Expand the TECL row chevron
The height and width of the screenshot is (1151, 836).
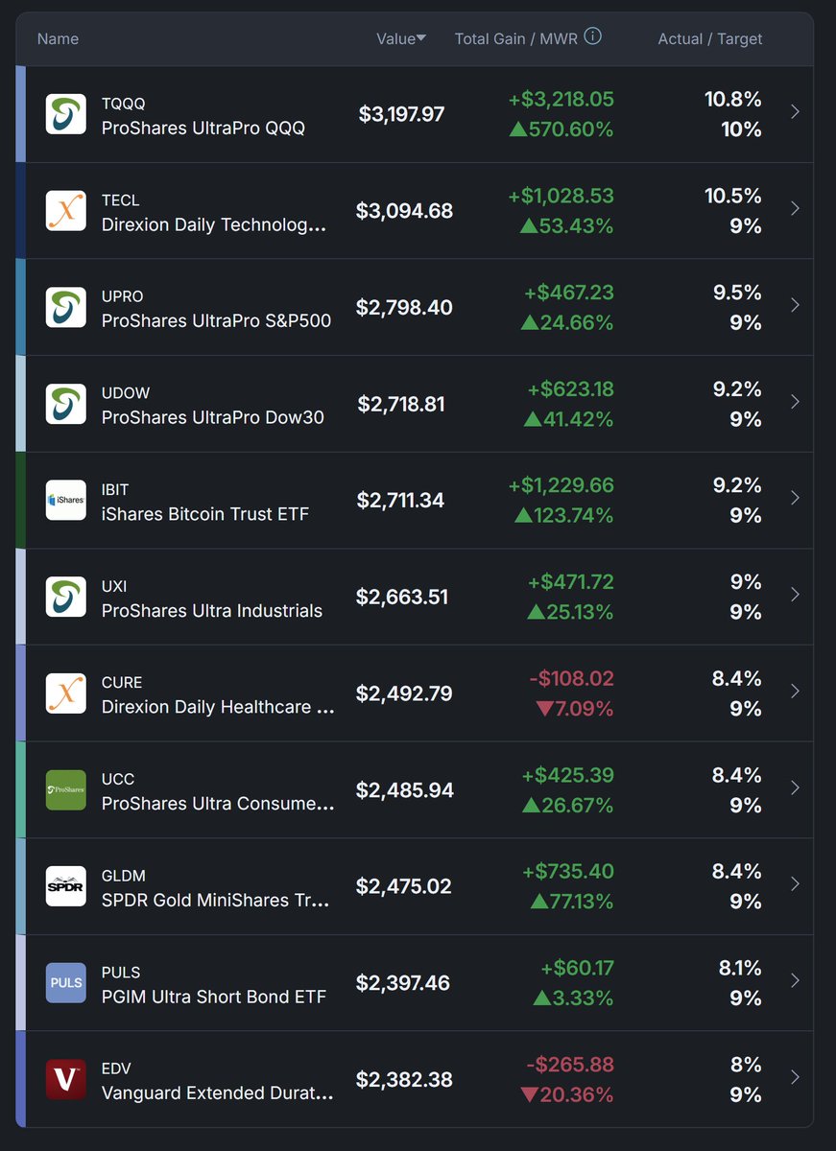pos(795,208)
